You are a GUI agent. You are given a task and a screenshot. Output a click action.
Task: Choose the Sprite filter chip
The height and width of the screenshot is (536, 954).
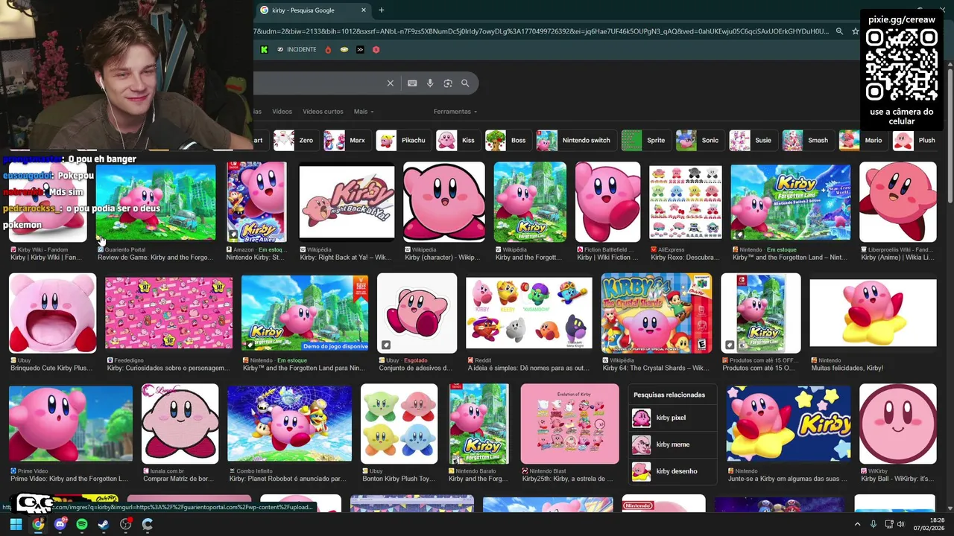coord(645,140)
